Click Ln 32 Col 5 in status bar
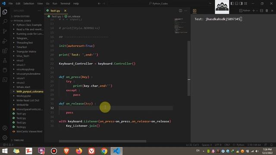This screenshot has width=276, height=155. [x=192, y=145]
